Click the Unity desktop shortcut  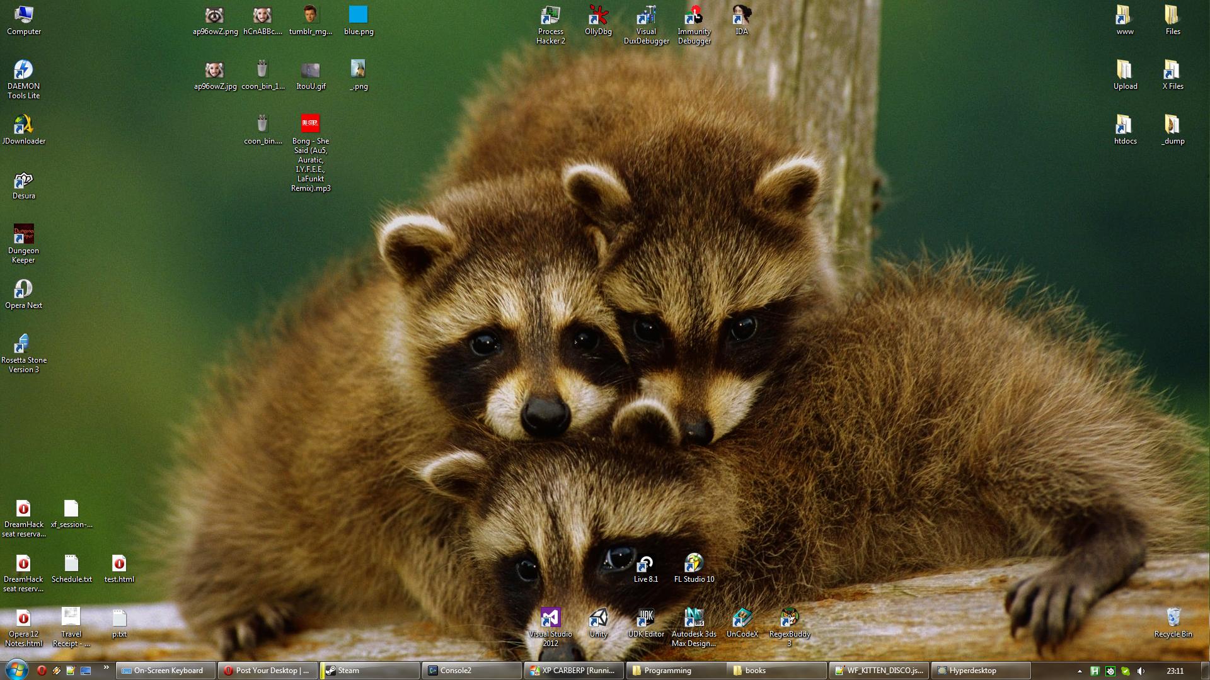click(598, 618)
